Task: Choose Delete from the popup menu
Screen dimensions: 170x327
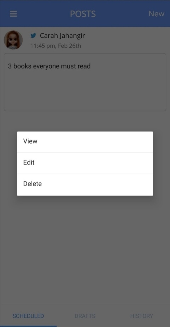Action: pyautogui.click(x=85, y=185)
